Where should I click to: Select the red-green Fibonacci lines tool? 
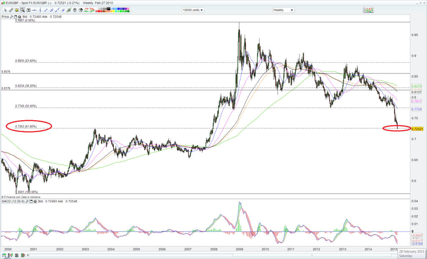point(86,10)
